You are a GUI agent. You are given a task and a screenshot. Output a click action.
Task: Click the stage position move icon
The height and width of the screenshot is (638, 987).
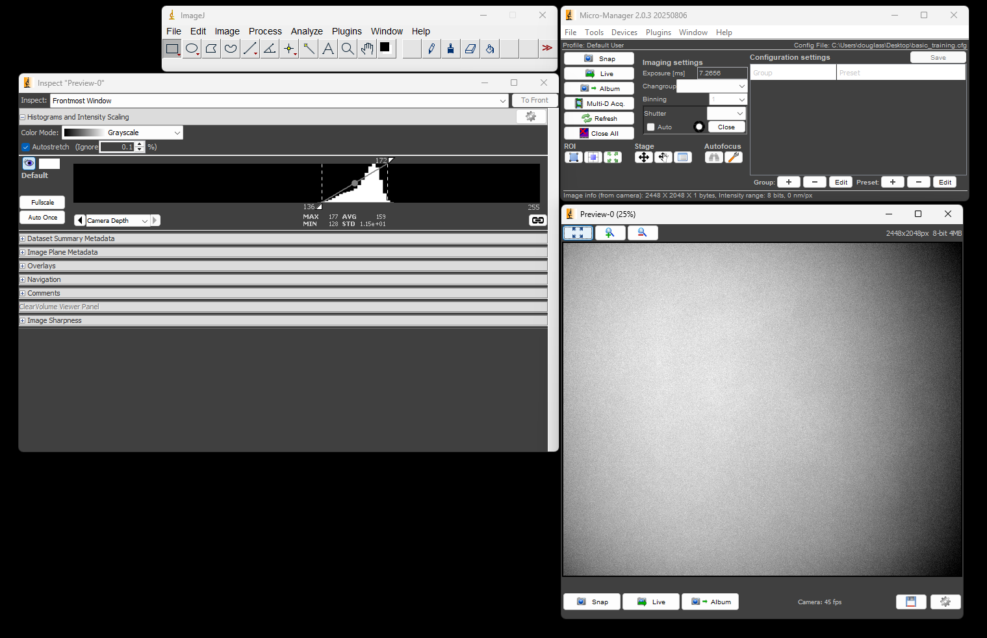643,157
